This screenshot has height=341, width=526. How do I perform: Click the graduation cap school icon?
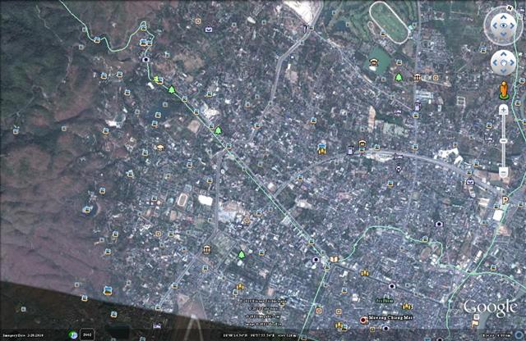pos(160,148)
